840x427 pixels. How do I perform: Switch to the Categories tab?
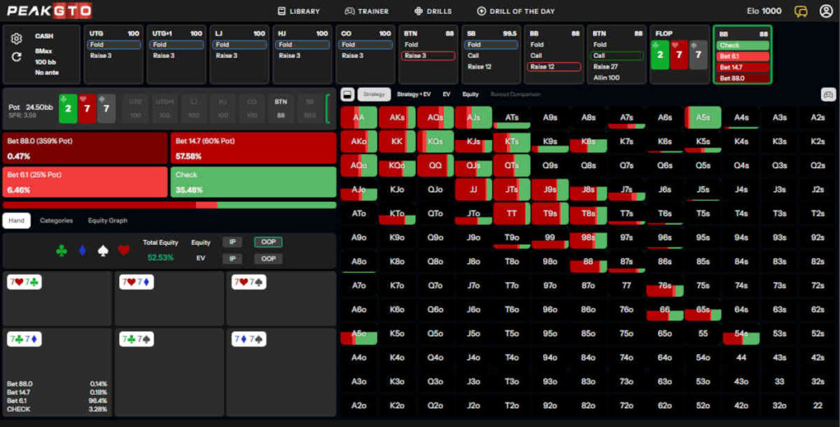tap(57, 220)
